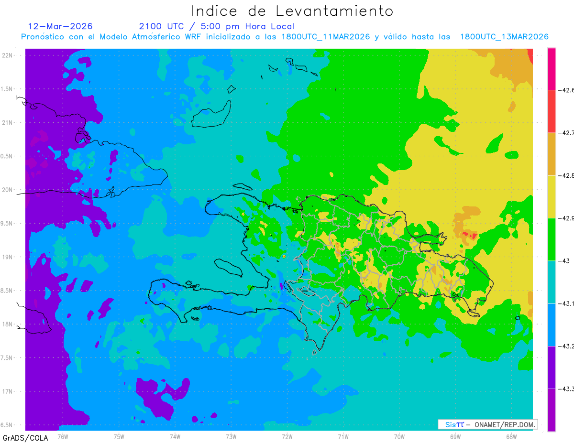Click the legend value "-42.7"
The width and height of the screenshot is (574, 443).
pyautogui.click(x=566, y=133)
